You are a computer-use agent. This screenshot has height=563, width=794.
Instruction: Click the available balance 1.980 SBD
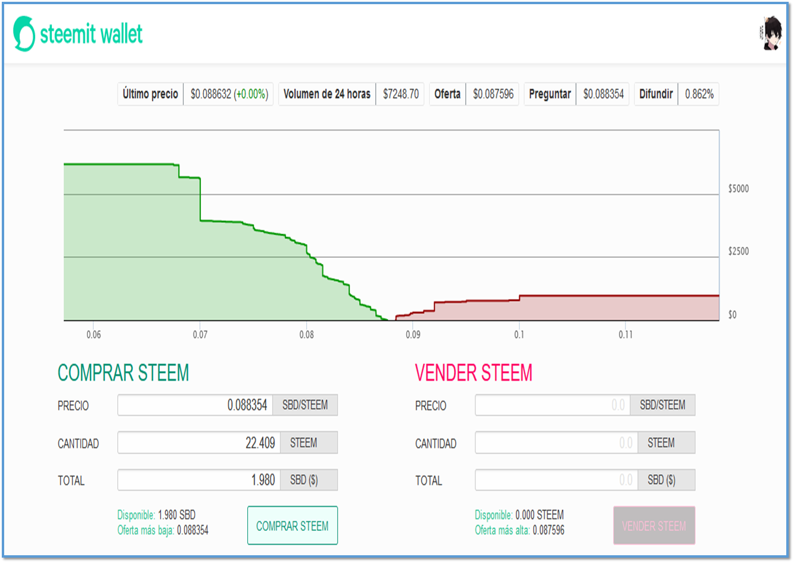pos(176,515)
